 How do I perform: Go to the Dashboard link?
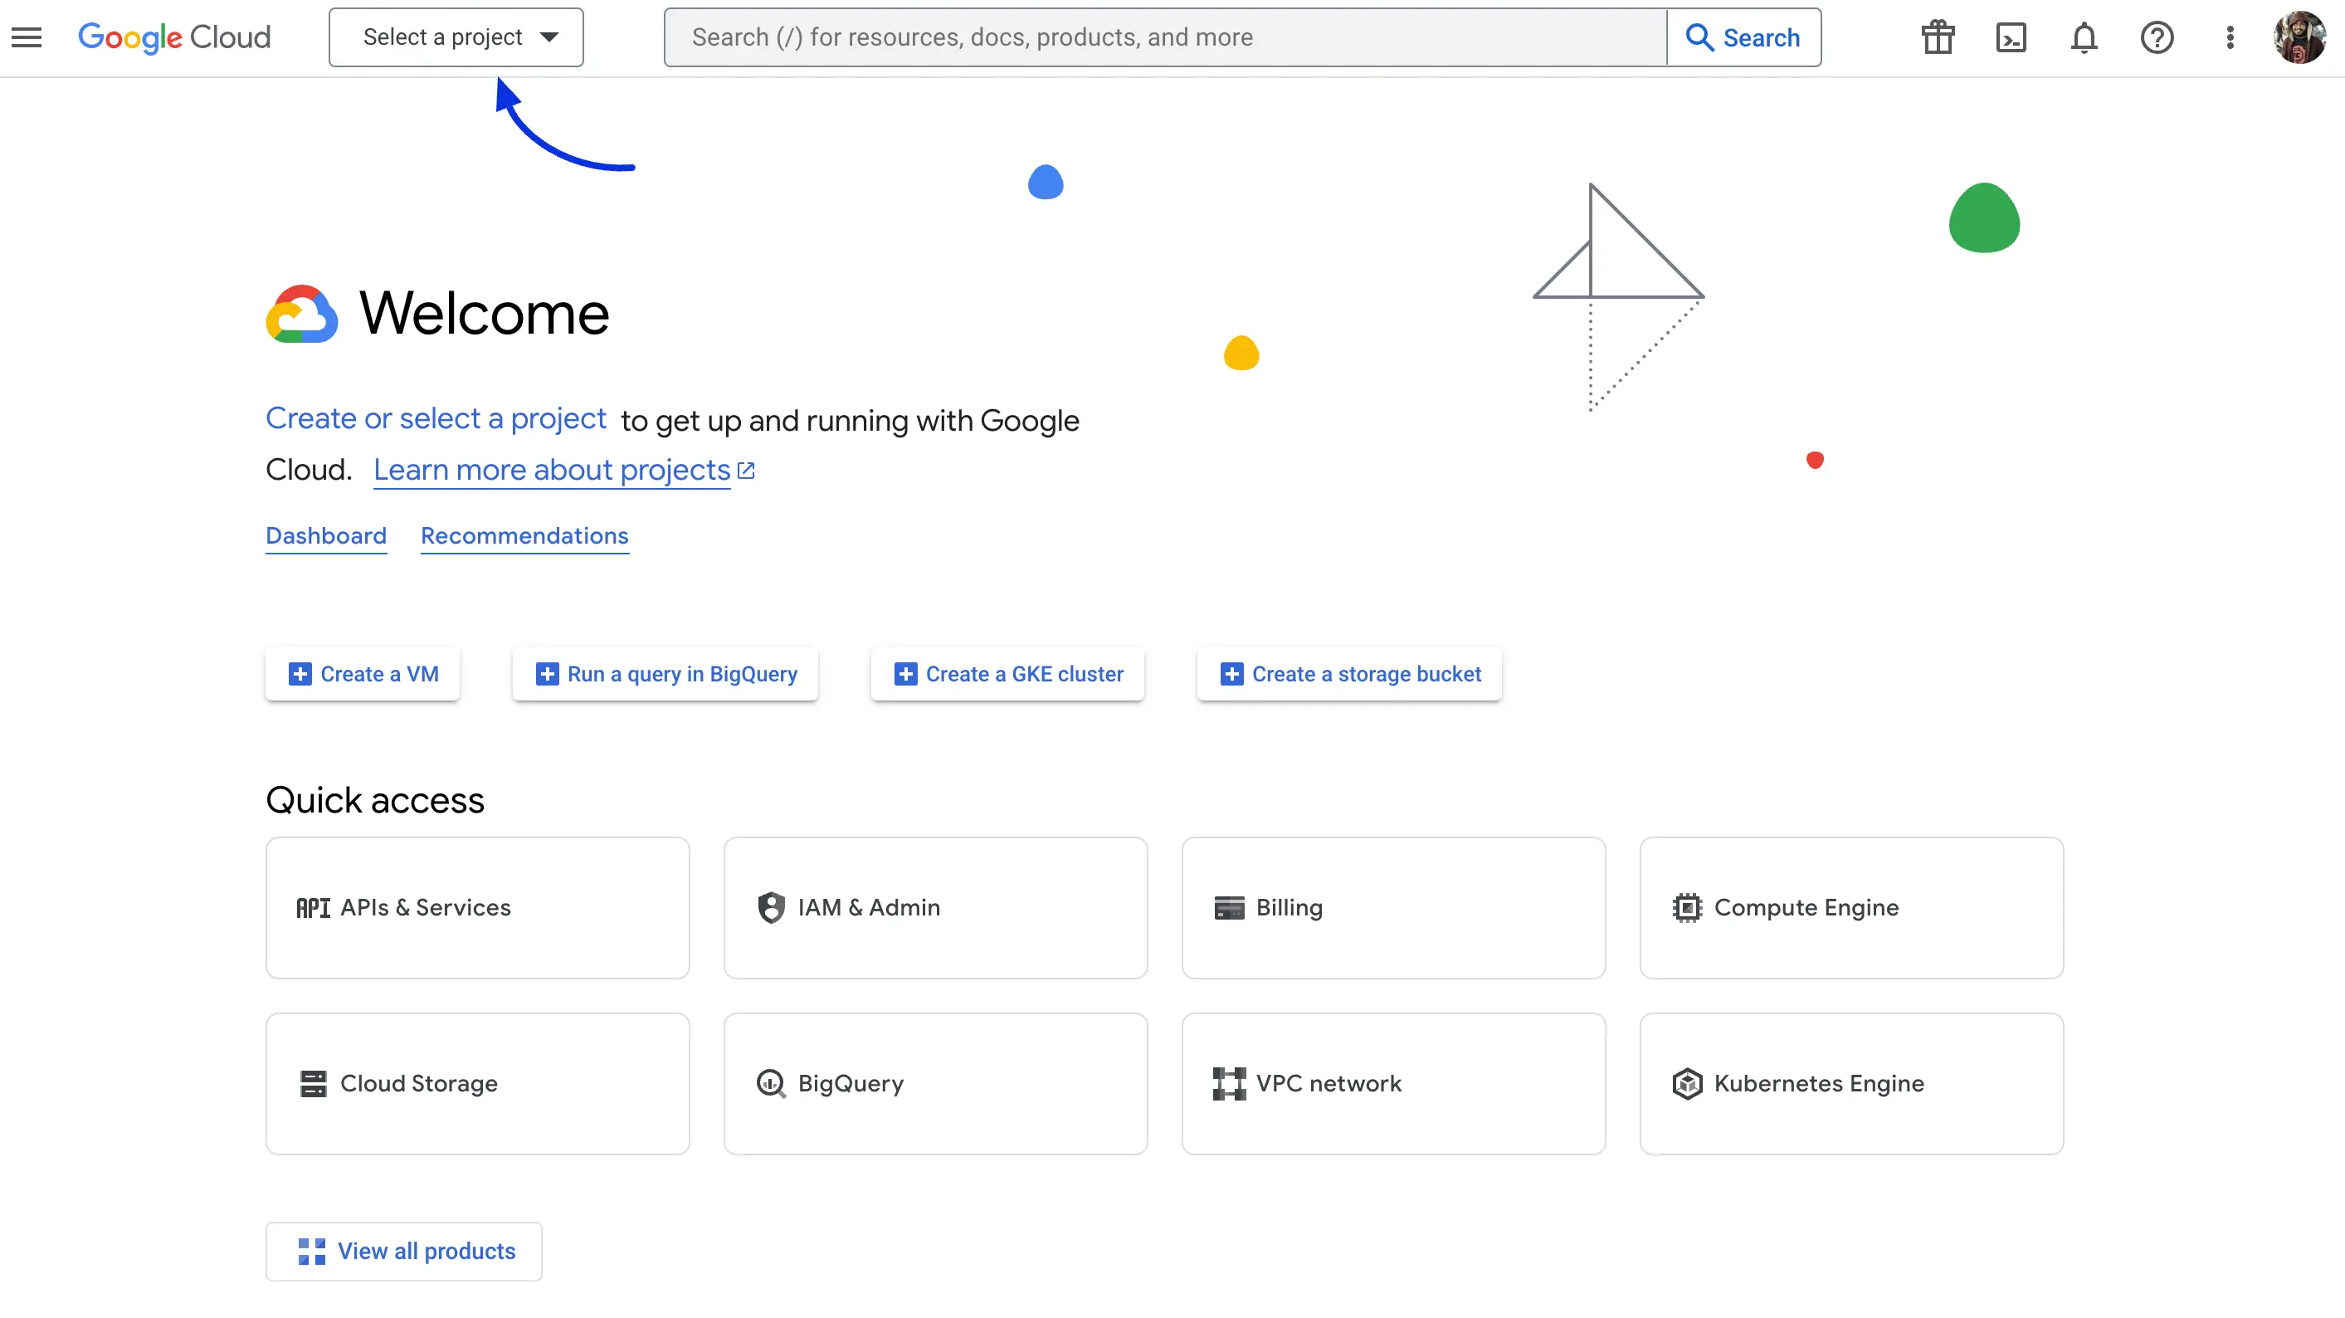(326, 536)
